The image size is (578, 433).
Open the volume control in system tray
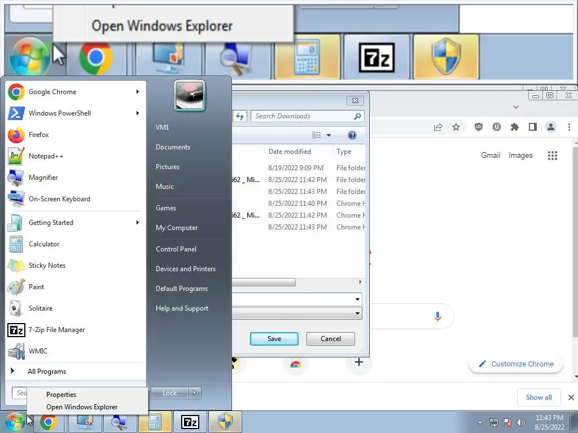[521, 422]
